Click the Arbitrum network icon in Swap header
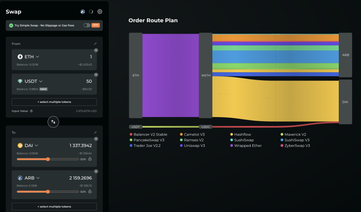361x212 pixels. [x=83, y=11]
